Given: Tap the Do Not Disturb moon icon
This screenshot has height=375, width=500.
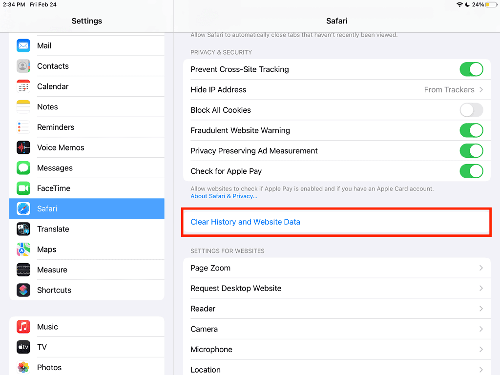Looking at the screenshot, I should click(467, 4).
